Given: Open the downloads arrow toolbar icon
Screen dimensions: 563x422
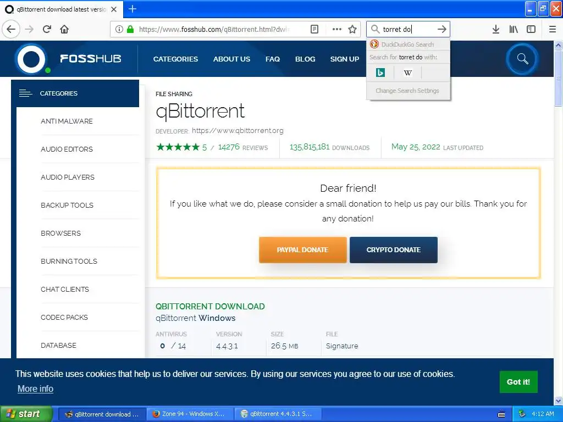Looking at the screenshot, I should (496, 29).
